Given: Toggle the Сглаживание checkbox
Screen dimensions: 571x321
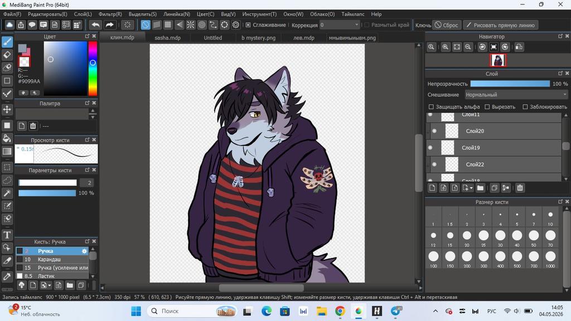Looking at the screenshot, I should (248, 25).
